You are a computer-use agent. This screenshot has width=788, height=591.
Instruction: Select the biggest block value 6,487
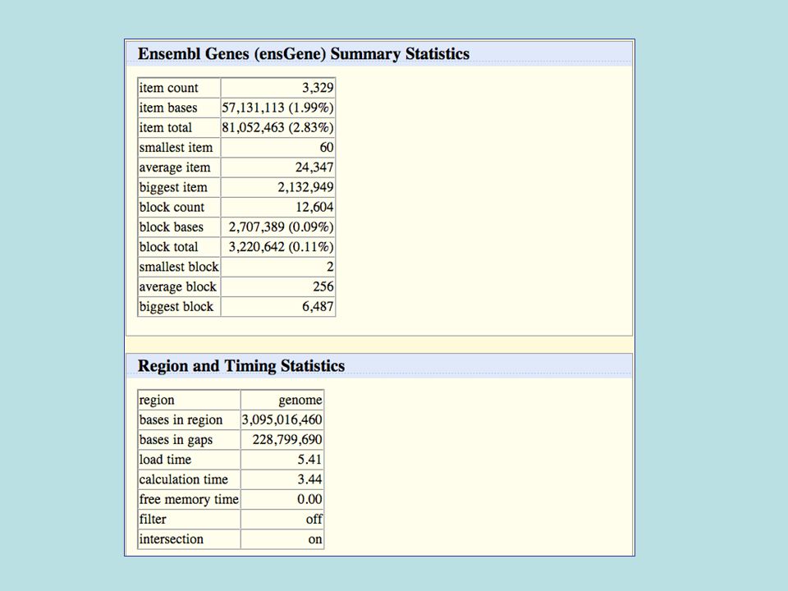(x=318, y=306)
